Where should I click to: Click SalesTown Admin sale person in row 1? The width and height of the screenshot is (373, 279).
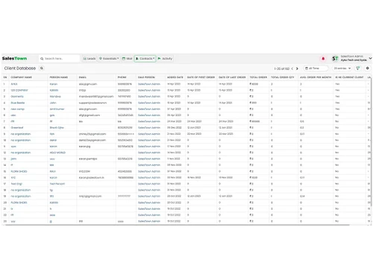point(149,84)
